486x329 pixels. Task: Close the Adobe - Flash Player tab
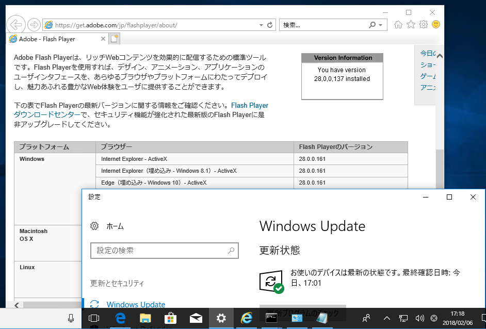[x=103, y=39]
